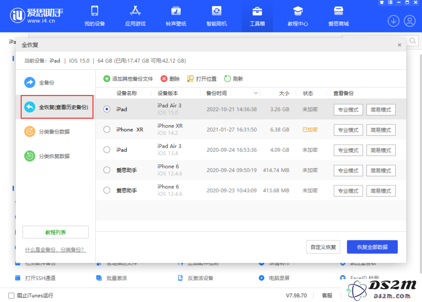Click 专业模式 for the 413.68 MB backup
Viewport: 422px width, 302px height.
click(348, 191)
